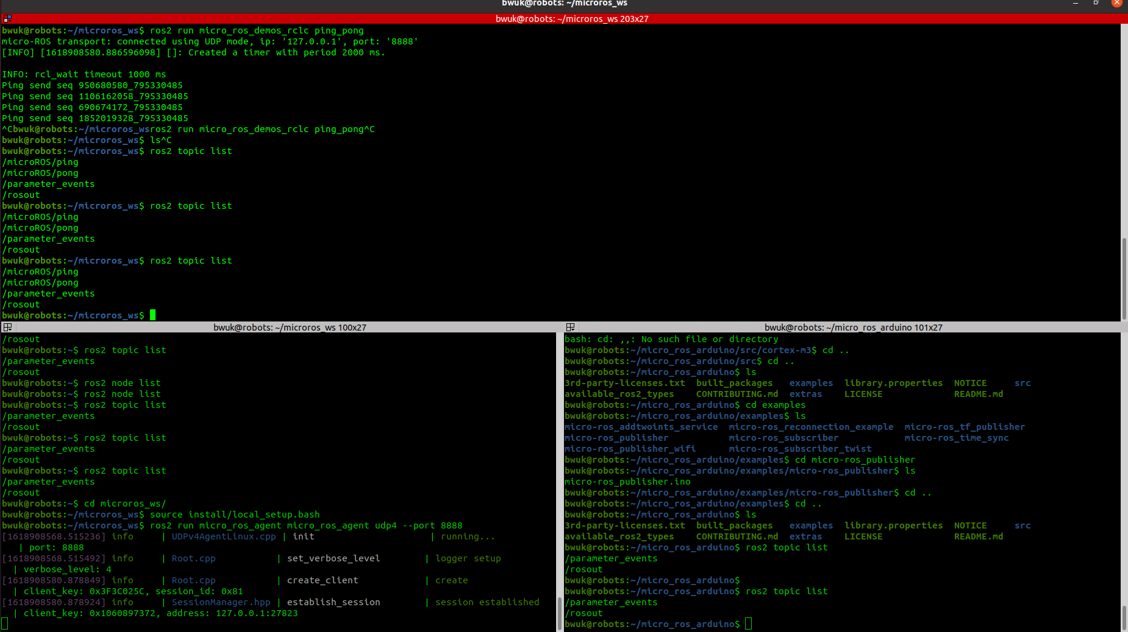The width and height of the screenshot is (1128, 632).
Task: Click the grouping icon on the red top pane titlebar
Action: point(6,18)
